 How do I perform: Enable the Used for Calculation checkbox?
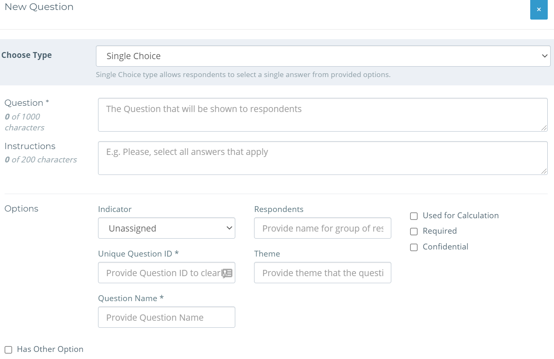tap(413, 216)
